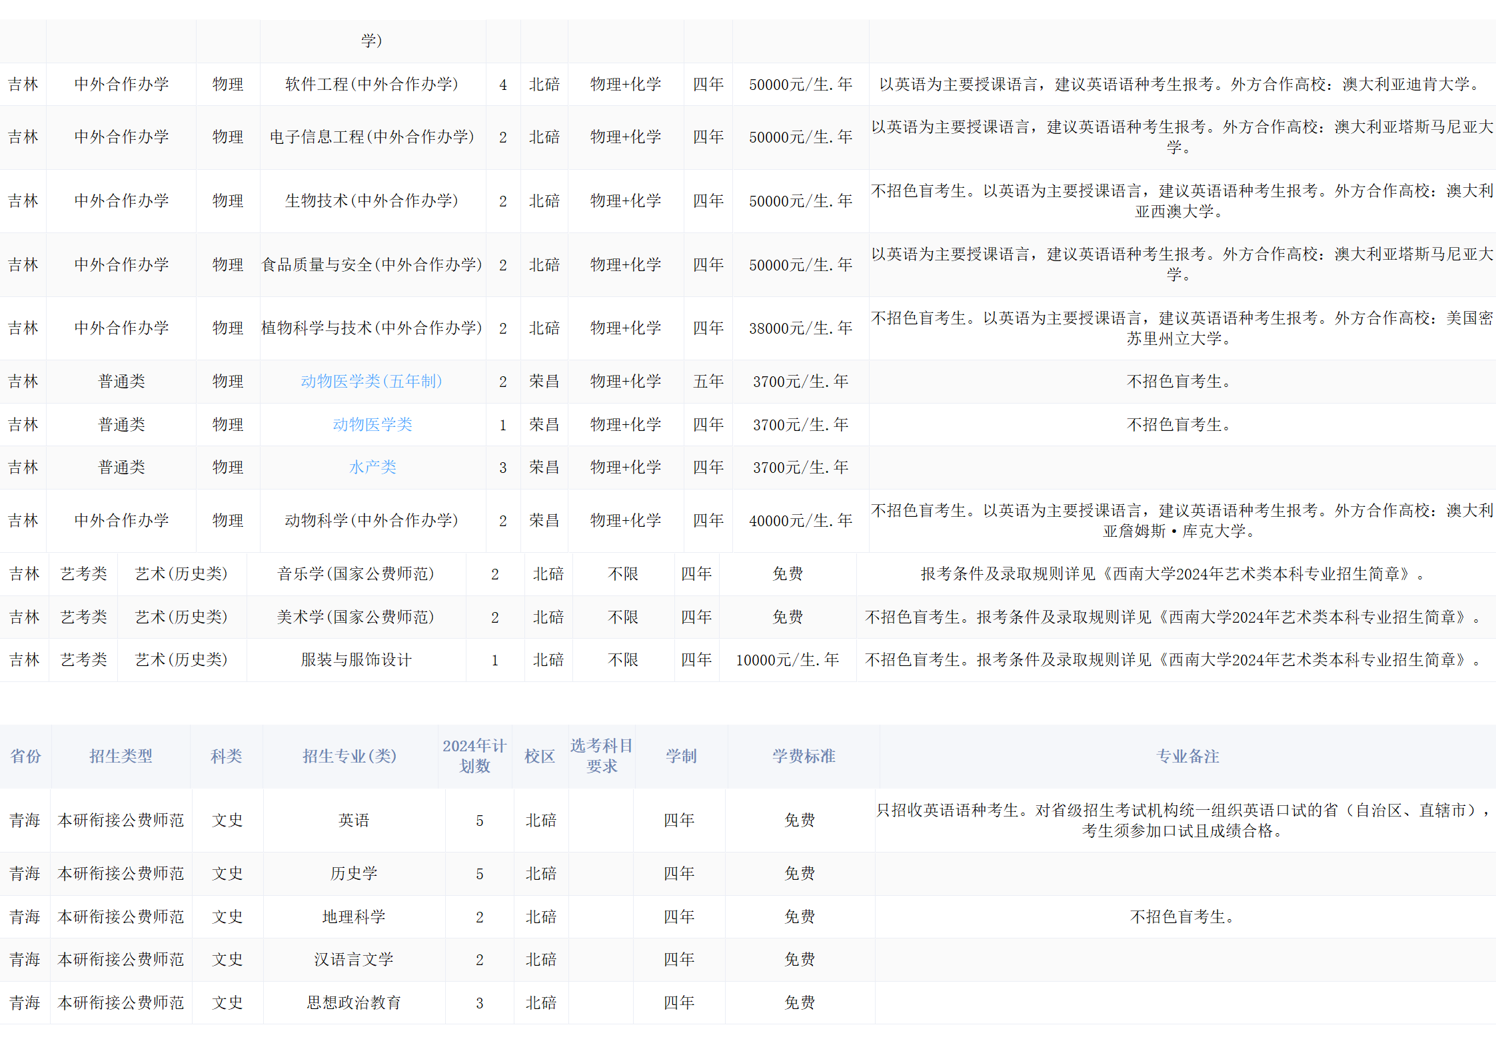The height and width of the screenshot is (1057, 1496).
Task: Click the 选考科目要求 column header
Action: click(x=601, y=756)
